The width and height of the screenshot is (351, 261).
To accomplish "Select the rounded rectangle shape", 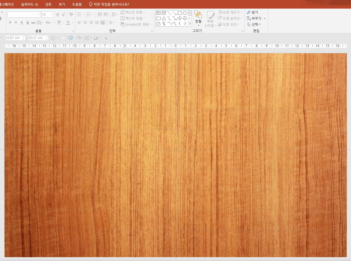I will point(158,18).
